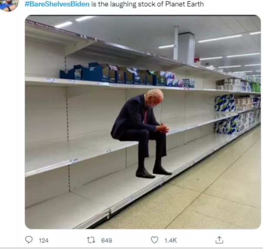View the 1.4K likes count
The image size is (263, 249).
click(x=171, y=240)
